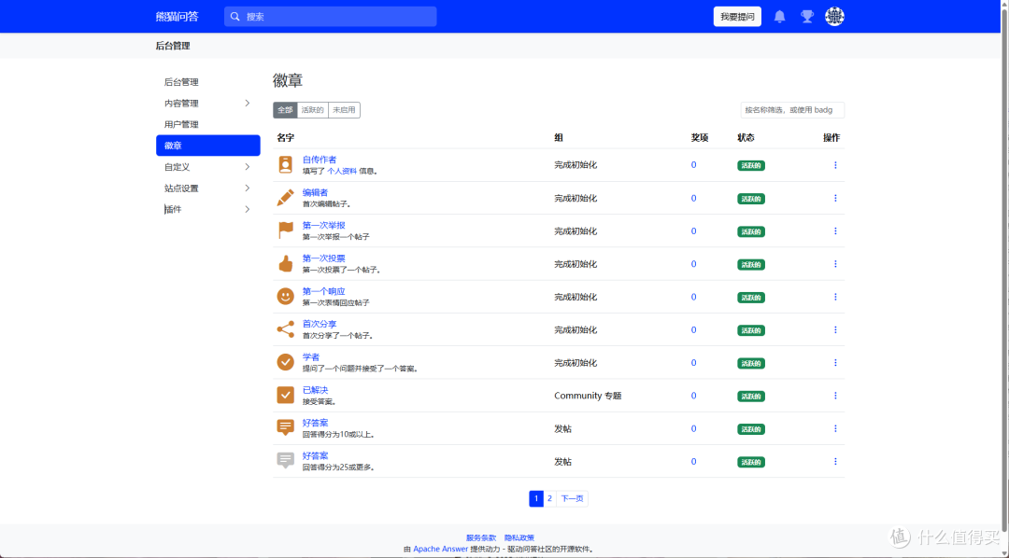Open the 学者 badge link
The image size is (1009, 558).
click(x=311, y=356)
